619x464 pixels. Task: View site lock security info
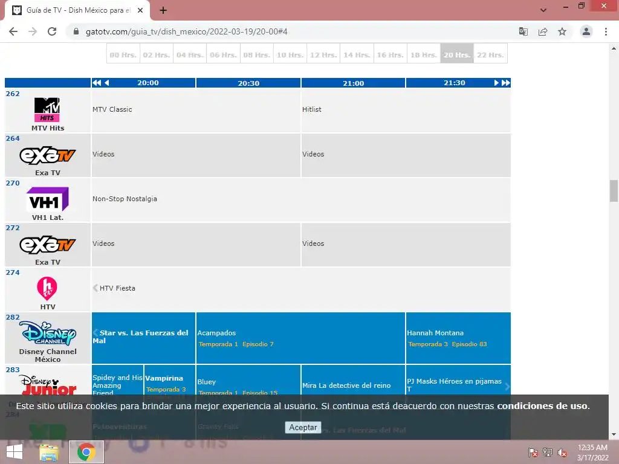(x=76, y=31)
